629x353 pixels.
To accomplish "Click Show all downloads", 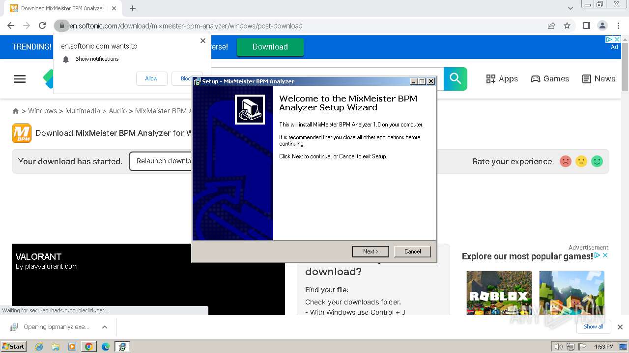I will [594, 327].
